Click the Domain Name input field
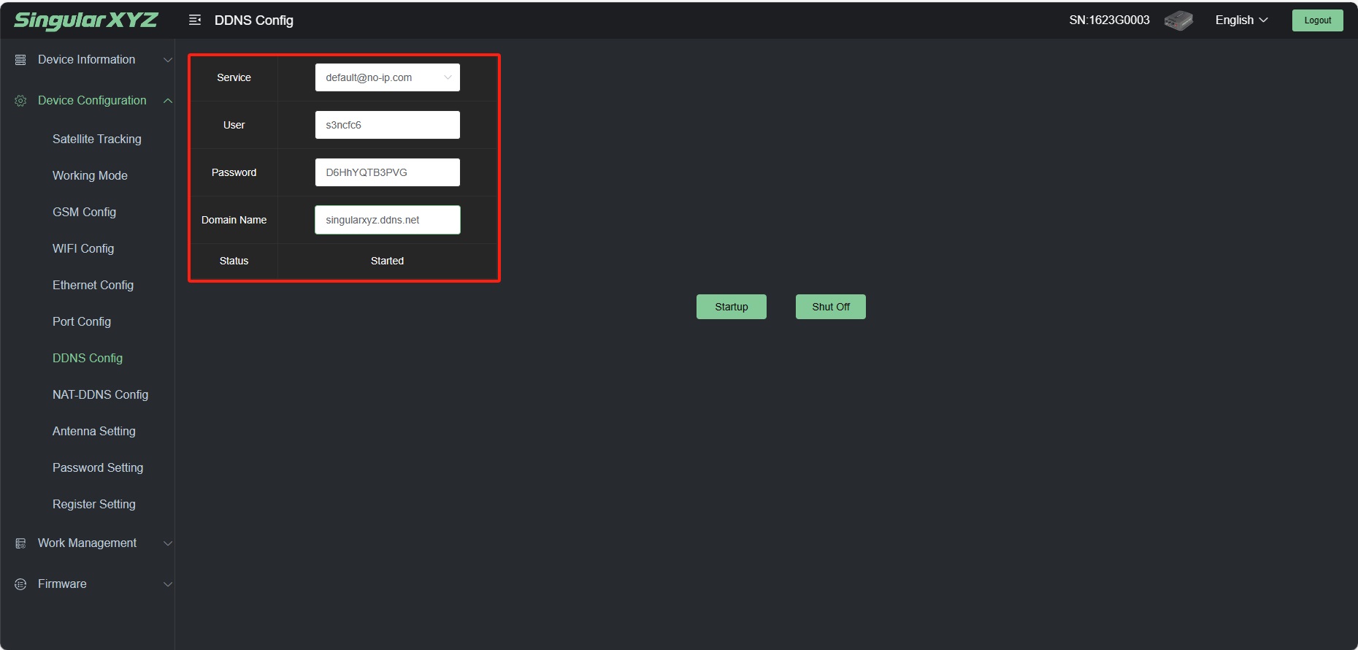 pos(387,220)
